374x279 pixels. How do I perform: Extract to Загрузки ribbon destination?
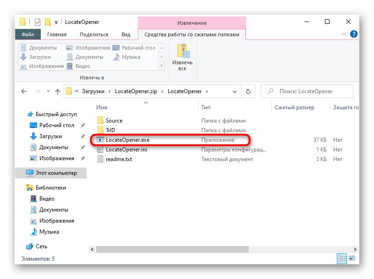36,57
